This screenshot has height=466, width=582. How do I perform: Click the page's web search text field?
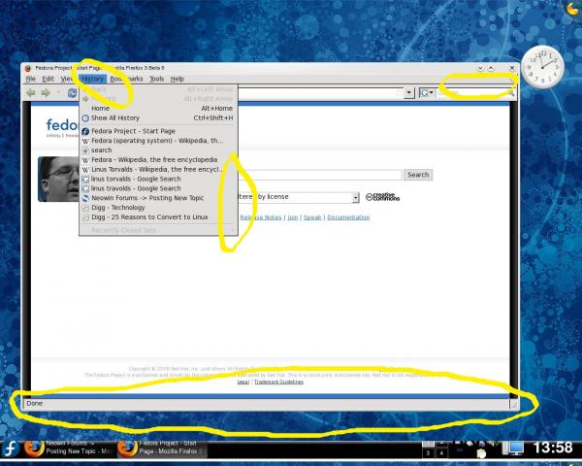pos(320,175)
